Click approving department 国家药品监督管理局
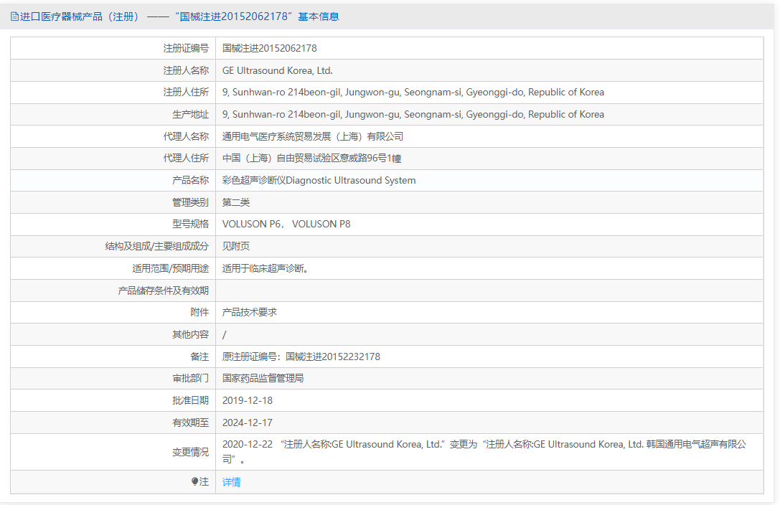The height and width of the screenshot is (505, 780). 263,378
